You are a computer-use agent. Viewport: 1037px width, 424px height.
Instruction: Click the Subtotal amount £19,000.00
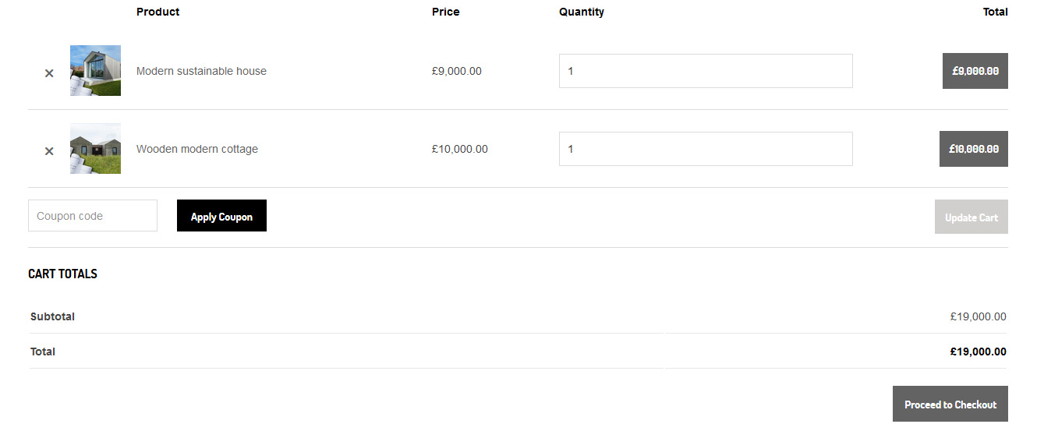(979, 316)
